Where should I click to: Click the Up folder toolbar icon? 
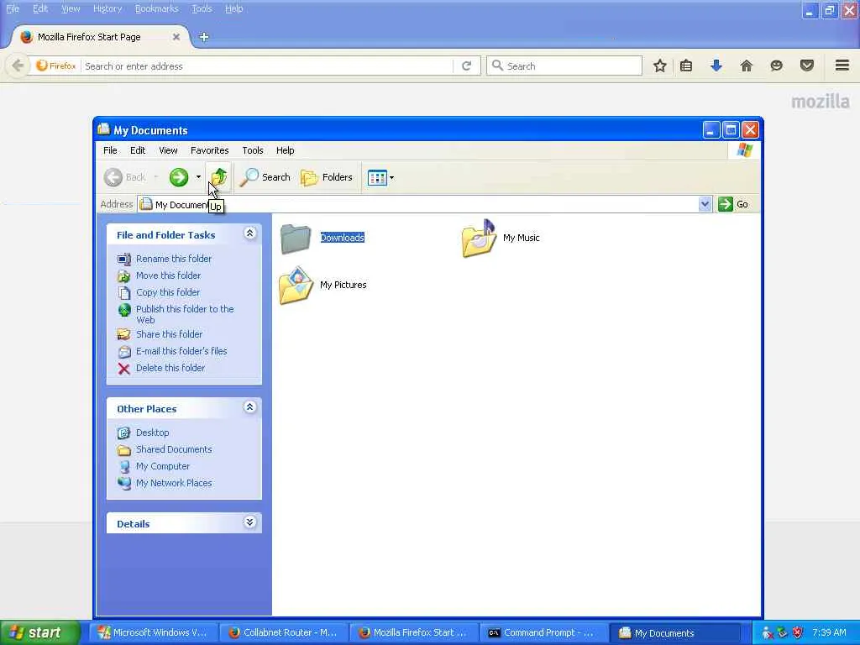tap(219, 177)
